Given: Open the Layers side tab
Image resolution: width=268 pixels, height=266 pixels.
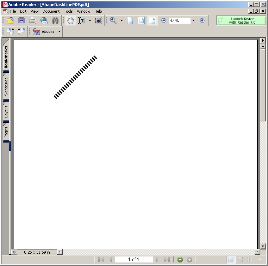Looking at the screenshot, I should point(6,112).
